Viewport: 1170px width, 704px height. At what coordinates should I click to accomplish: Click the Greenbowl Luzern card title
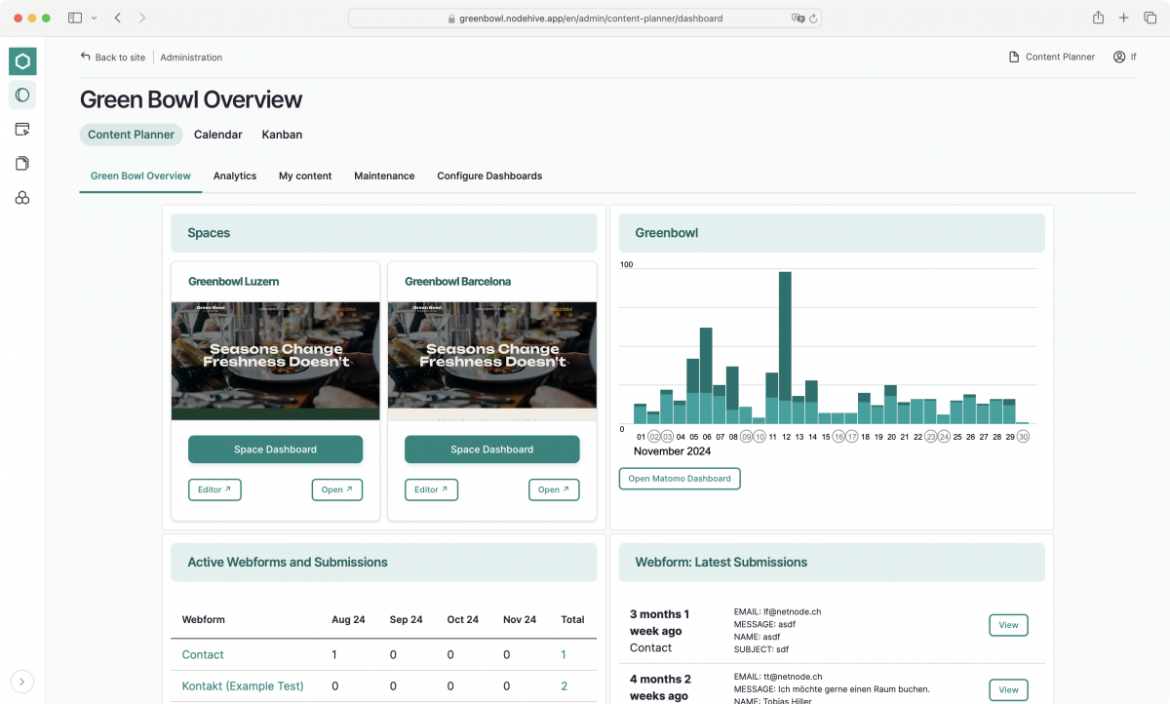(234, 282)
